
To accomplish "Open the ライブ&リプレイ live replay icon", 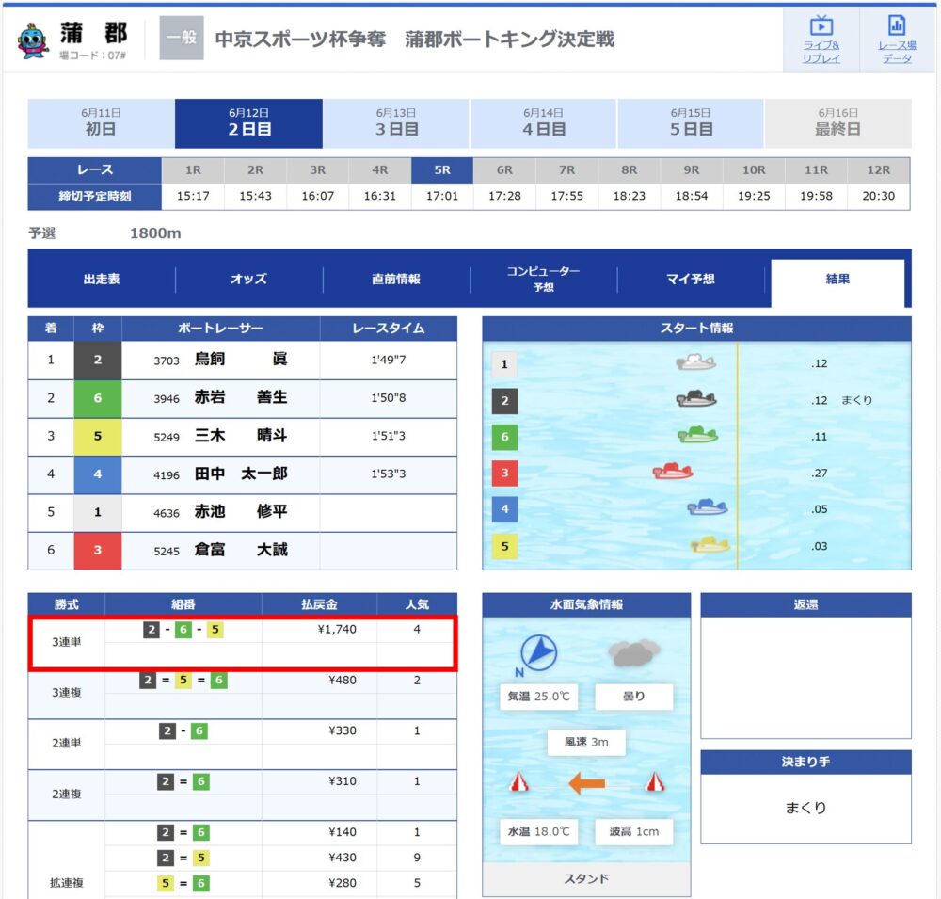I will click(x=821, y=26).
